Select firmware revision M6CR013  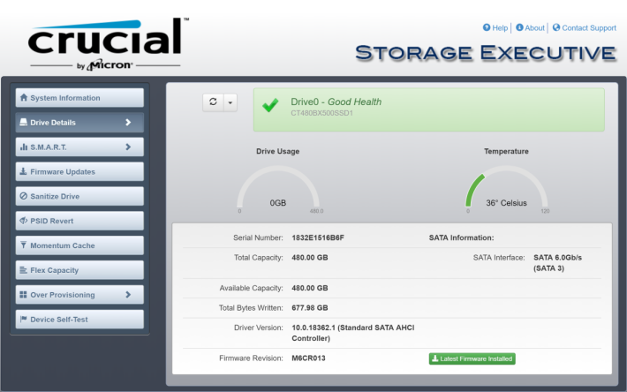point(308,358)
